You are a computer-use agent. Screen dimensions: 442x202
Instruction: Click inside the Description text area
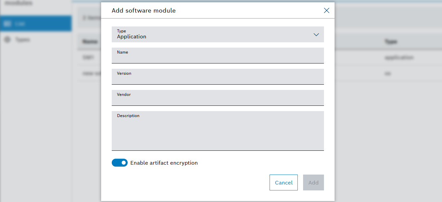coord(218,132)
